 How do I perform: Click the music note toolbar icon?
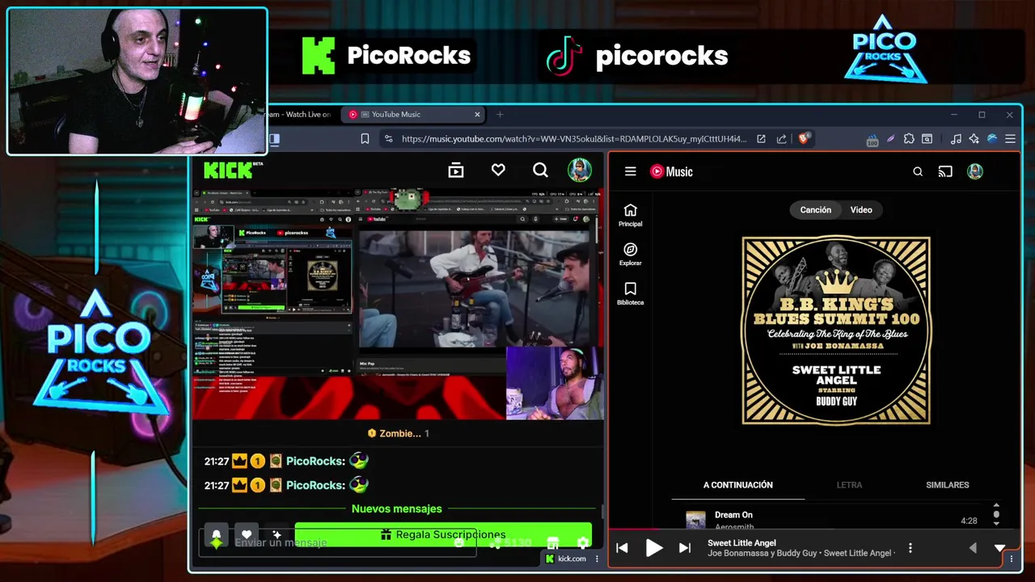click(957, 139)
